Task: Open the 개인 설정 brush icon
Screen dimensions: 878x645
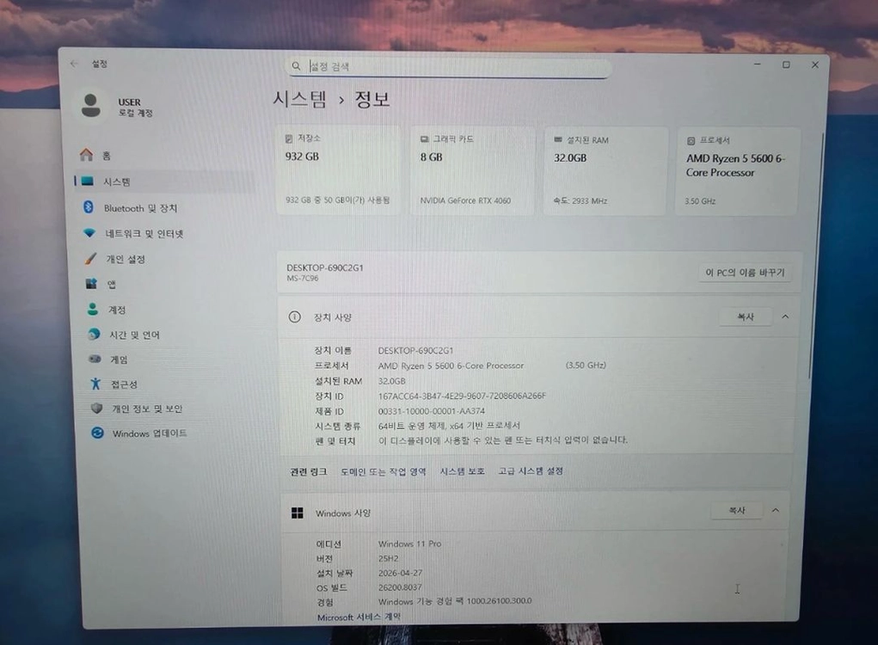Action: pyautogui.click(x=90, y=258)
